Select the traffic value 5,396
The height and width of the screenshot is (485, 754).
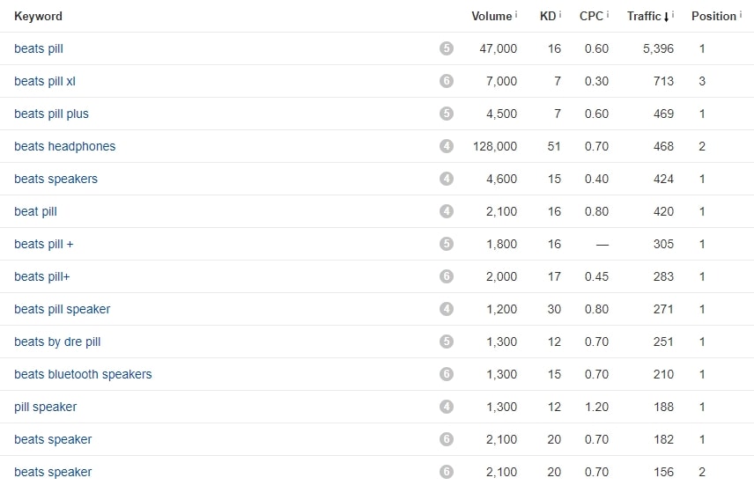pos(658,48)
